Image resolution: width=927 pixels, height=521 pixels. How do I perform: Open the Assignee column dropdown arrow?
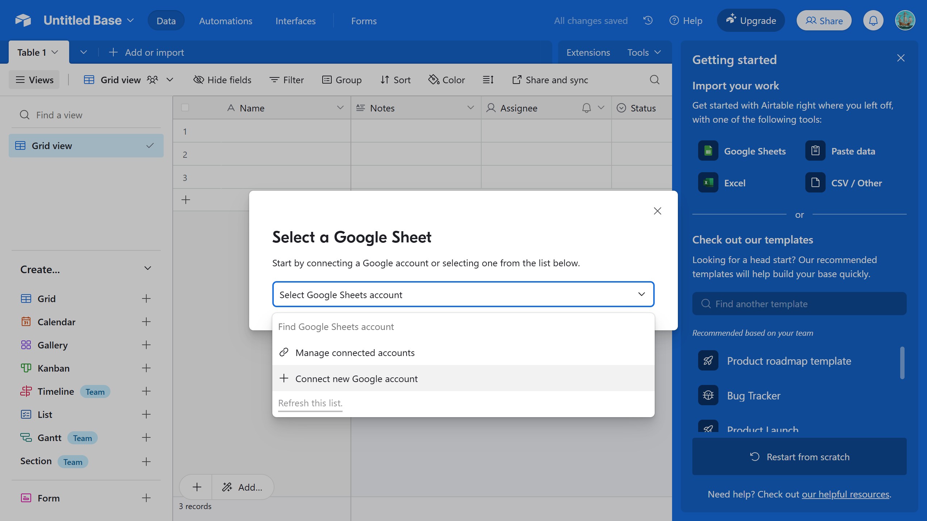(x=601, y=108)
